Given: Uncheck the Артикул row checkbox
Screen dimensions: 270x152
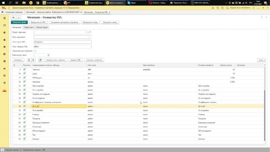Looking at the screenshot, I should click(x=24, y=139).
